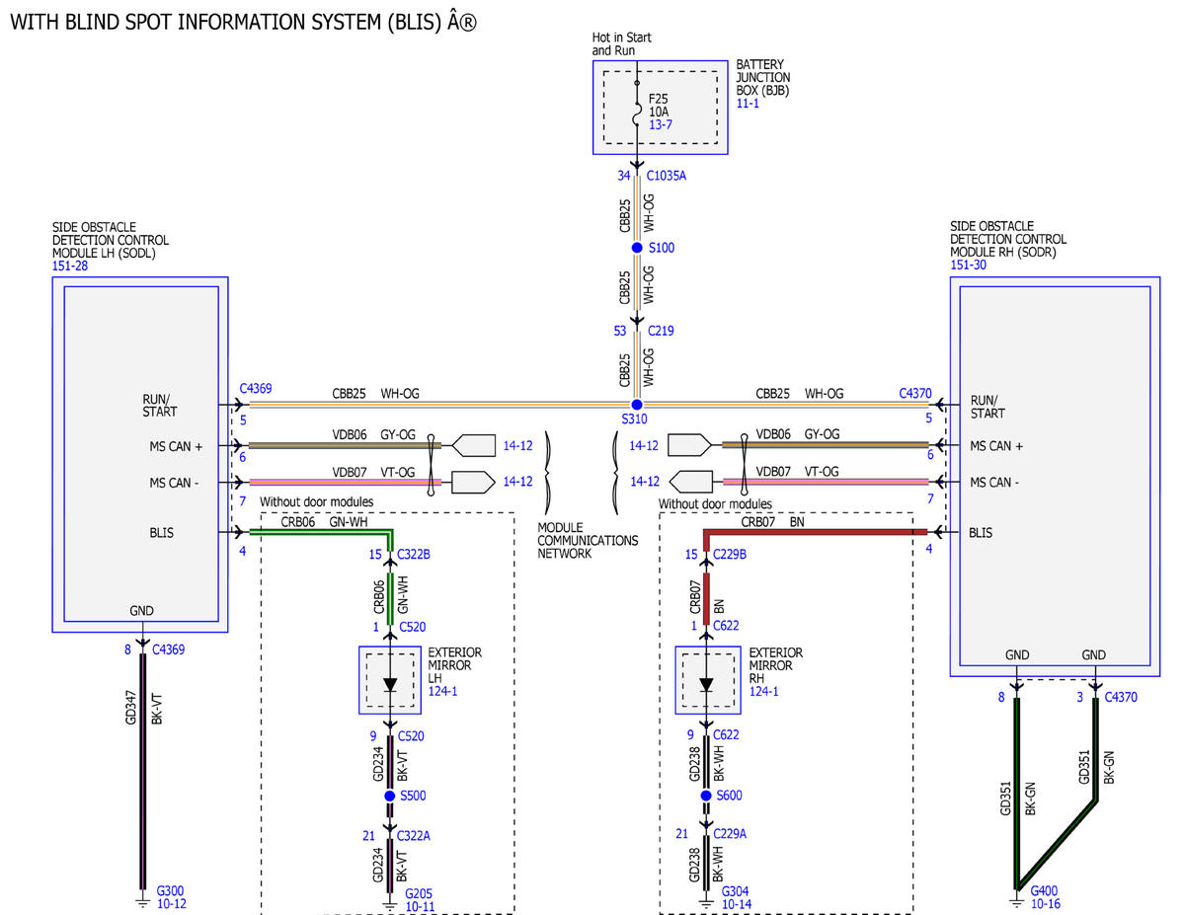Click the C1035A connector label
Image resolution: width=1185 pixels, height=915 pixels.
click(x=667, y=176)
